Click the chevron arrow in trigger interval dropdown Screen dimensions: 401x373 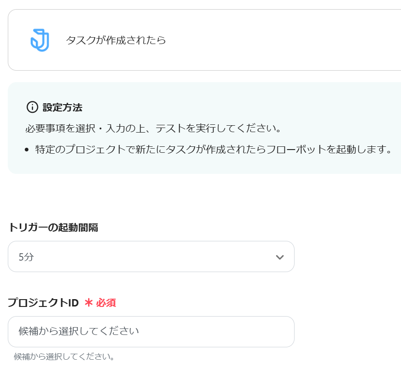click(279, 257)
